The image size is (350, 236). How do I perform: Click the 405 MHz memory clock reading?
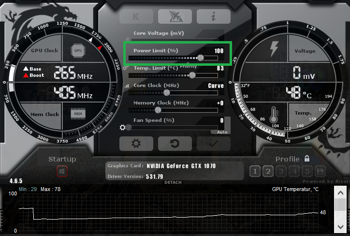[x=73, y=92]
